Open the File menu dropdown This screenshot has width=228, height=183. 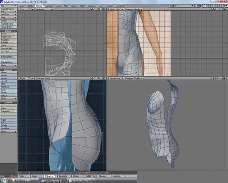point(9,6)
